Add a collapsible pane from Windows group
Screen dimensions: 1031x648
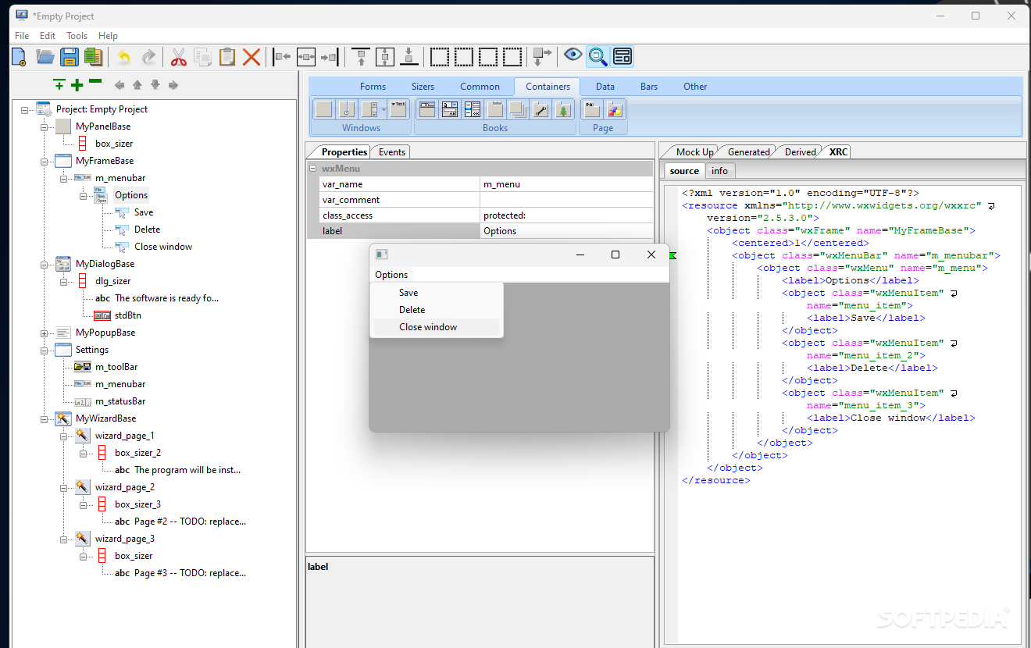coord(398,109)
